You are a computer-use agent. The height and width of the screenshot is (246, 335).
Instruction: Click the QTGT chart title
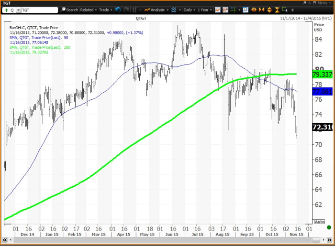point(141,18)
